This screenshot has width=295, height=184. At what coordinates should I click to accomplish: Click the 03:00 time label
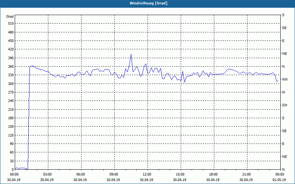[47, 174]
